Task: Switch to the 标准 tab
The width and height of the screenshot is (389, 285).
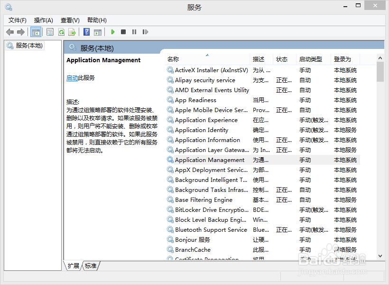Action: coord(91,266)
